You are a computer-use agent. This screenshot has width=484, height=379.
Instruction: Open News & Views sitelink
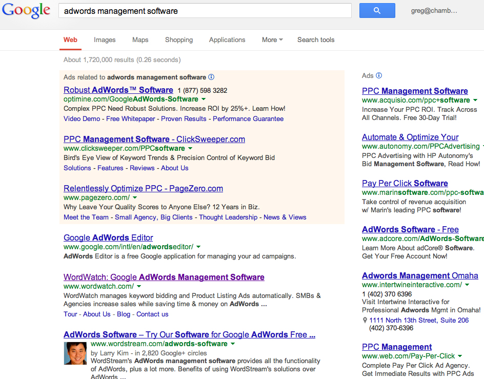tap(285, 217)
